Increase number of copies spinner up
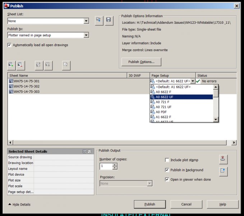The height and width of the screenshot is (216, 244). [x=115, y=165]
